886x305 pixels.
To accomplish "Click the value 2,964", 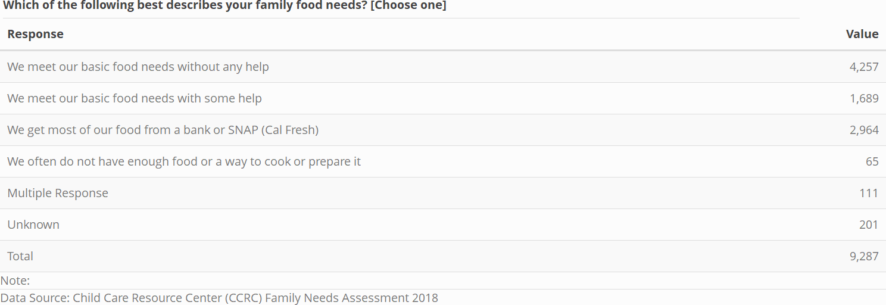I will pyautogui.click(x=864, y=130).
